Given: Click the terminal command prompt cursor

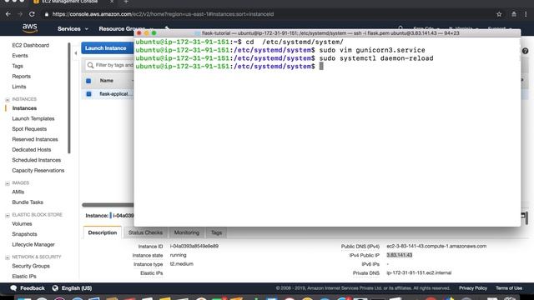Looking at the screenshot, I should point(321,67).
